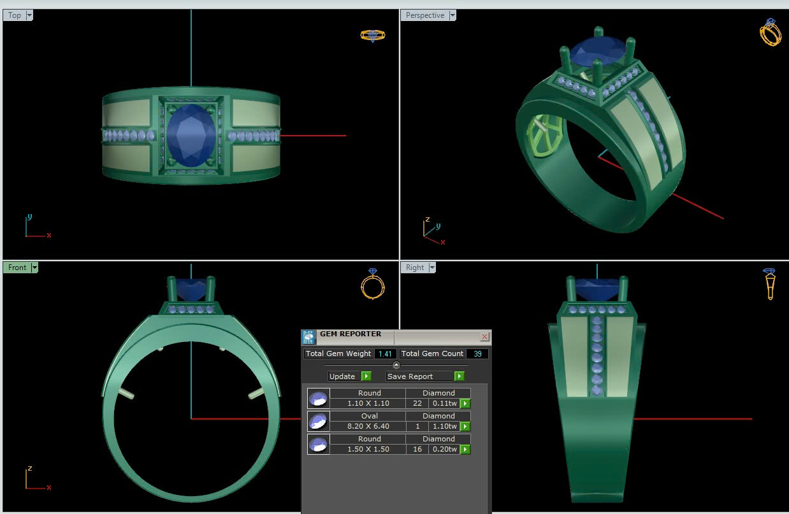Click the gem icon for Round 1.10 row
This screenshot has height=514, width=789.
tap(318, 399)
